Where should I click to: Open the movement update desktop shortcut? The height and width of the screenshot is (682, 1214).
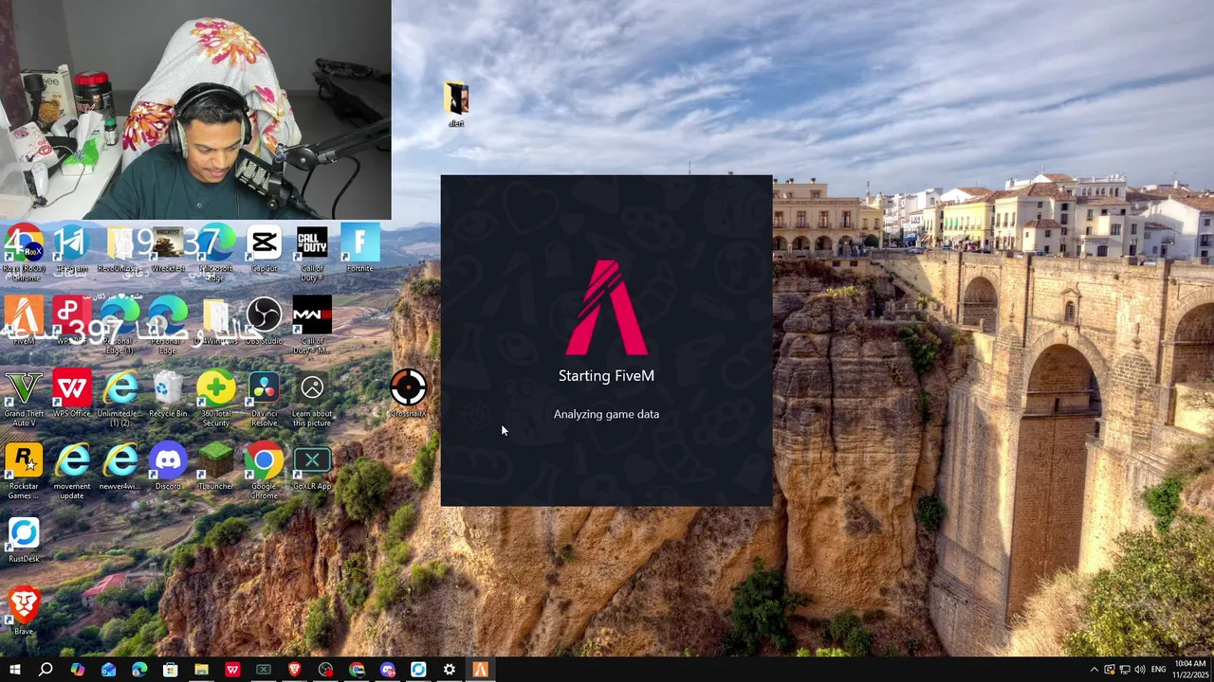(x=72, y=469)
